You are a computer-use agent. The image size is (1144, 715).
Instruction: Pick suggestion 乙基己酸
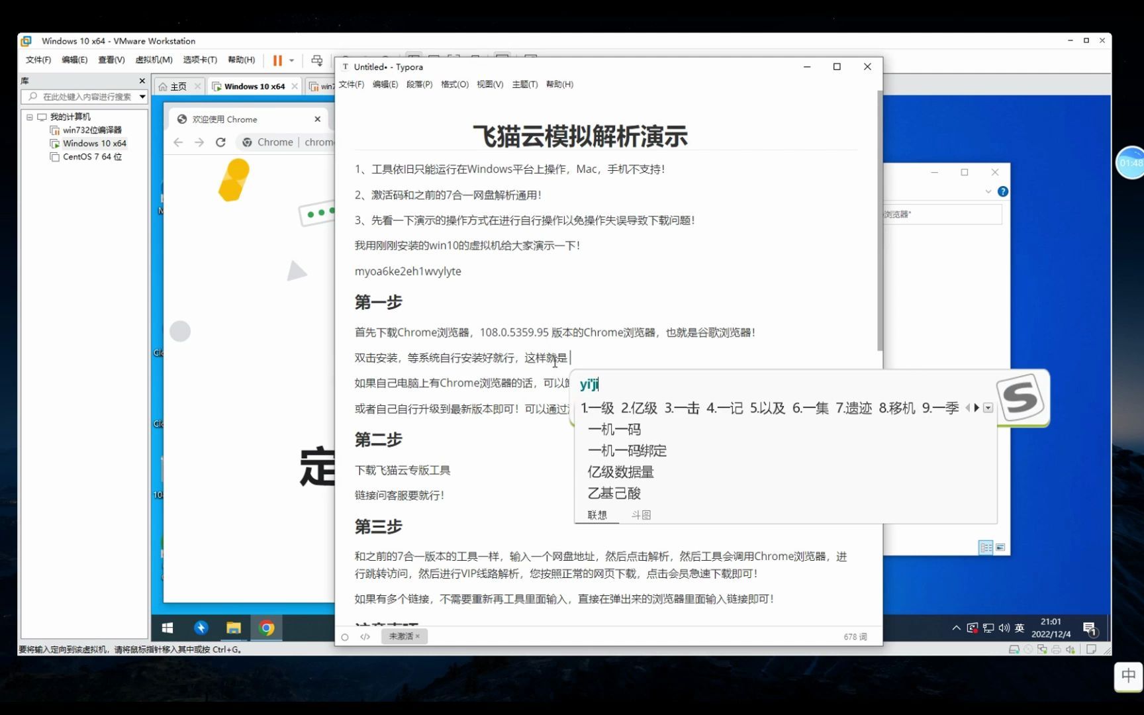614,493
